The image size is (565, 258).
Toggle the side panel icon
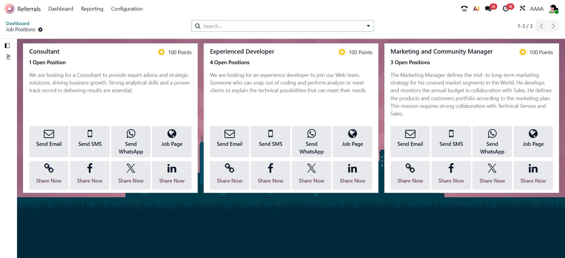tap(7, 46)
